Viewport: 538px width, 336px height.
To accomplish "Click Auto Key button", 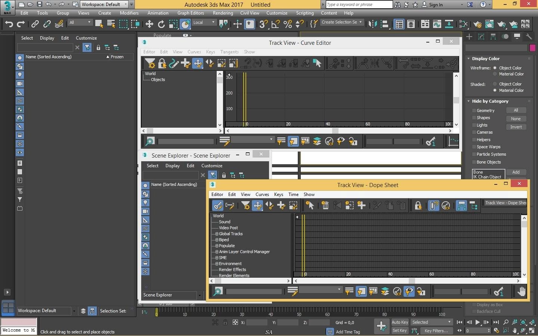I will click(x=400, y=322).
